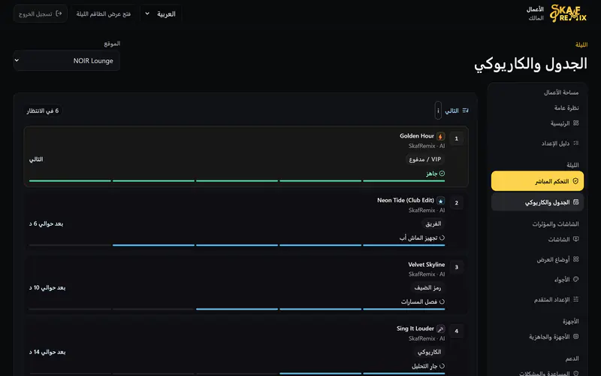
Task: Click the spinner icon next to تجهيز الماش أب
Action: coord(442,238)
